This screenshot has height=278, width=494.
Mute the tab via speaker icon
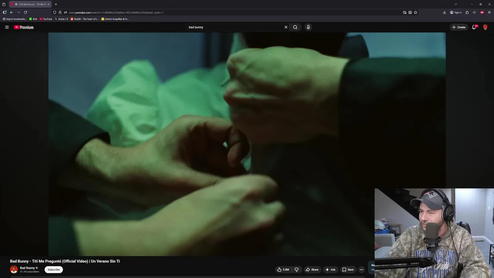tap(16, 4)
